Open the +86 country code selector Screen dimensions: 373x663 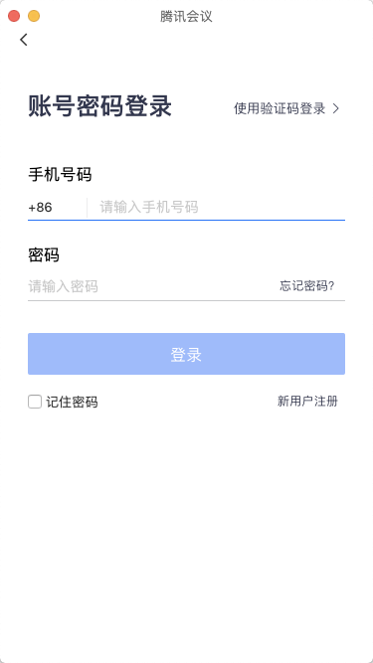41,208
